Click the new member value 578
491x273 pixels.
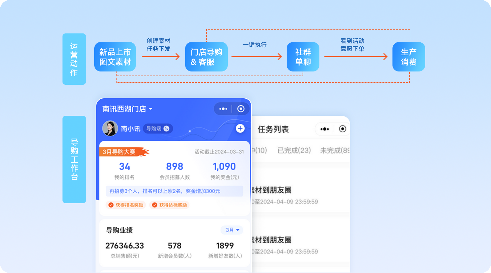click(x=175, y=246)
